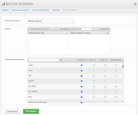Click the group list scrollbar thumb
138x115 pixels.
[123, 67]
